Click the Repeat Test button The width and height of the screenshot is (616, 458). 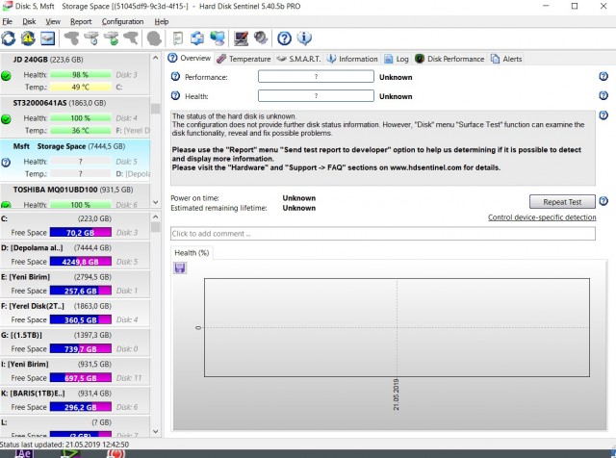click(x=562, y=202)
